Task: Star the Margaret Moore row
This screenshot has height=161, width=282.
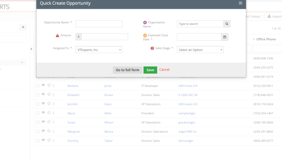Action: [x=49, y=131]
